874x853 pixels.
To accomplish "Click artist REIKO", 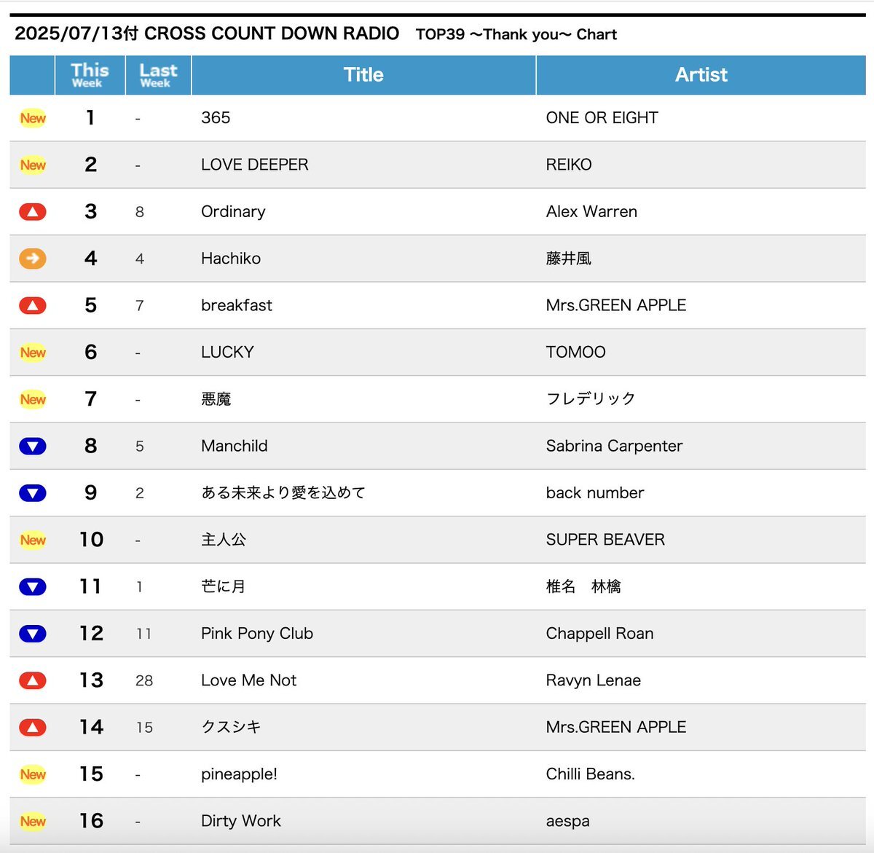I will click(569, 165).
